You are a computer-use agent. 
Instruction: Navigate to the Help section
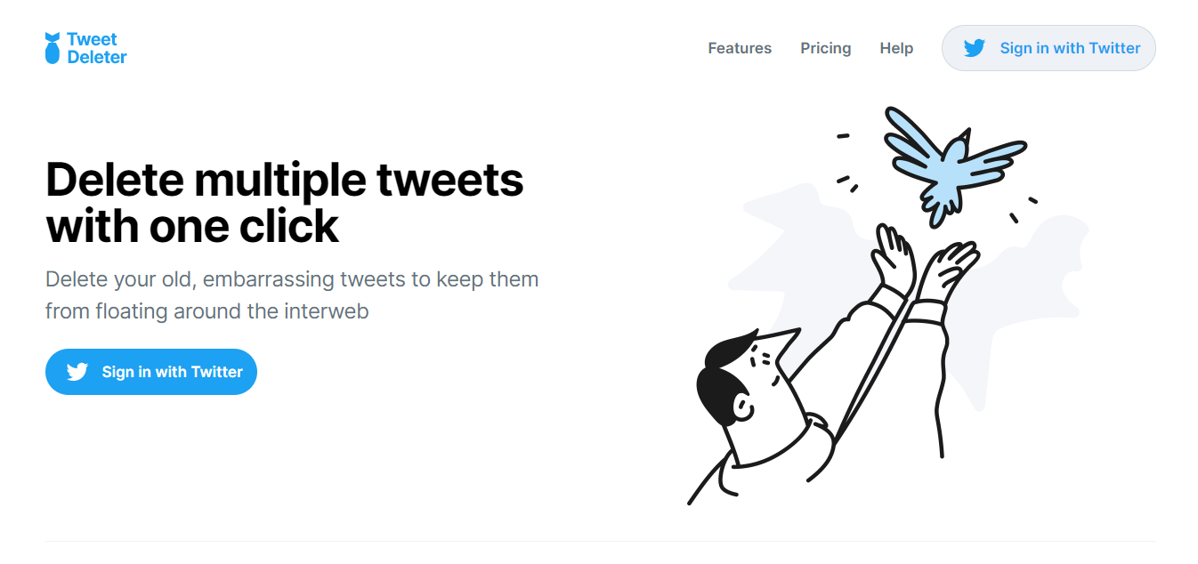[x=896, y=48]
